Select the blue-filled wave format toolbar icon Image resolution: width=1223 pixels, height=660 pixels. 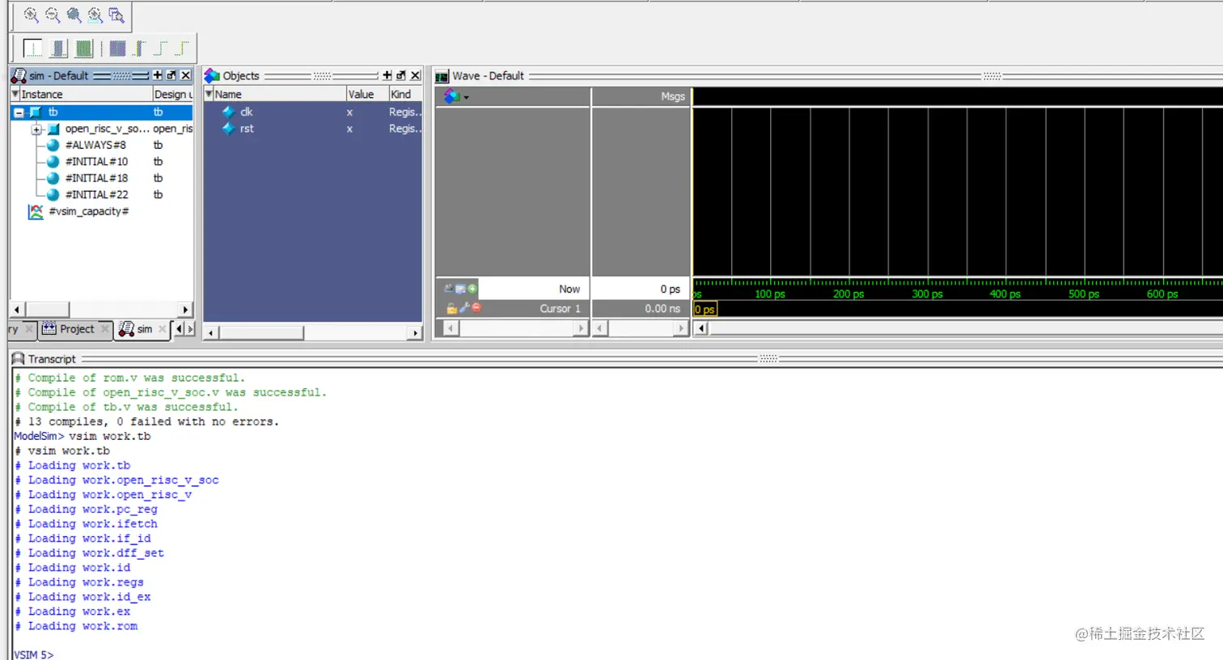coord(58,49)
